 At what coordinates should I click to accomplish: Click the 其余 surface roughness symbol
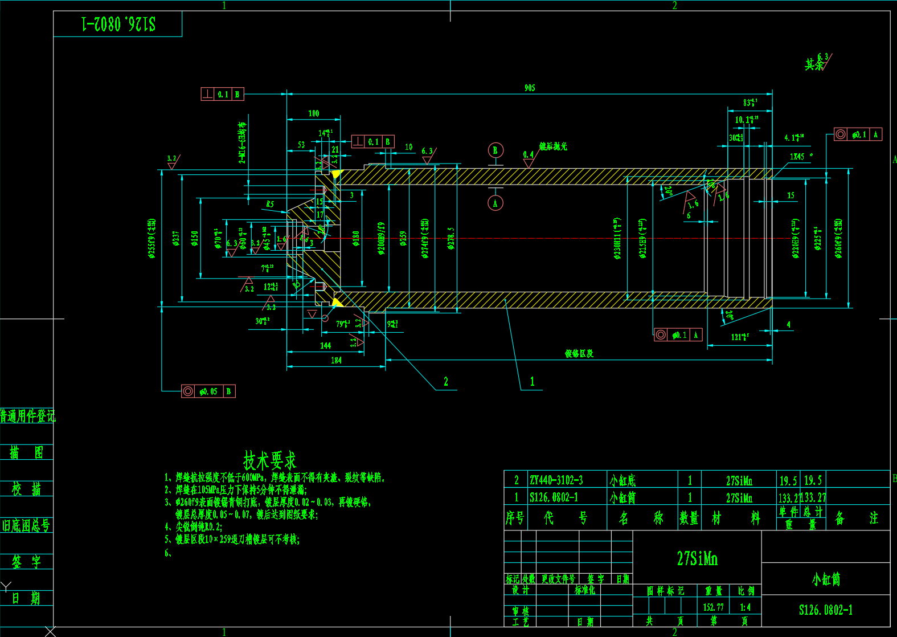tap(818, 62)
